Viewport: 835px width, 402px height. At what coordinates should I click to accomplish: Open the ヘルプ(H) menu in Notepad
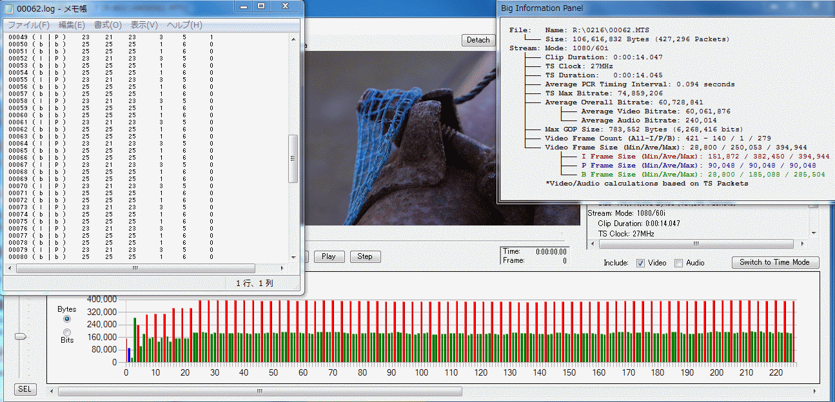click(x=184, y=25)
